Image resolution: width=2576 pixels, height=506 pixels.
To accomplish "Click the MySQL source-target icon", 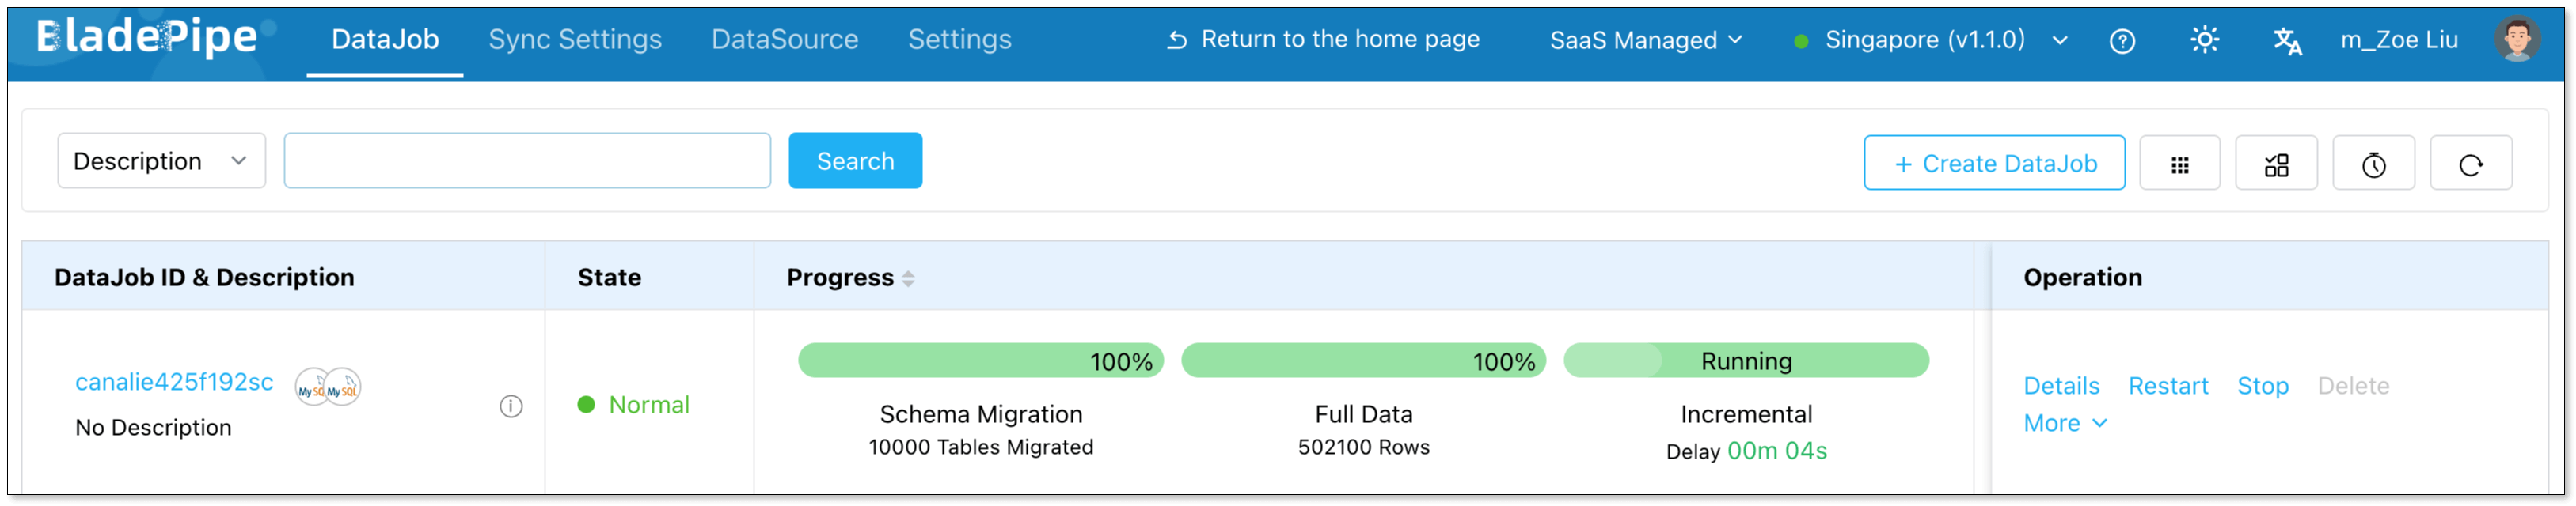I will (x=328, y=387).
